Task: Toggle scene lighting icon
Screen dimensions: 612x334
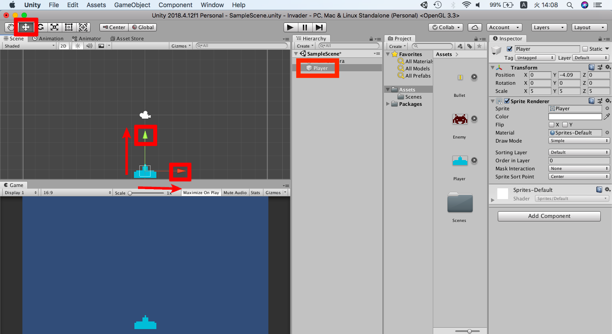Action: [x=78, y=46]
